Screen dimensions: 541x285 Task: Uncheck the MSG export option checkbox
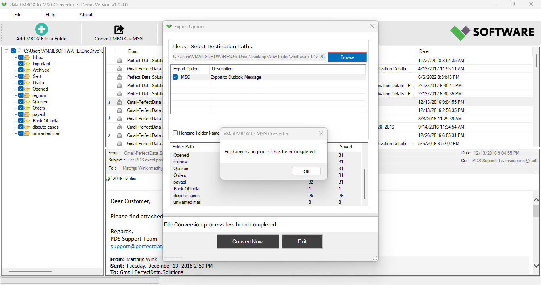tap(175, 77)
